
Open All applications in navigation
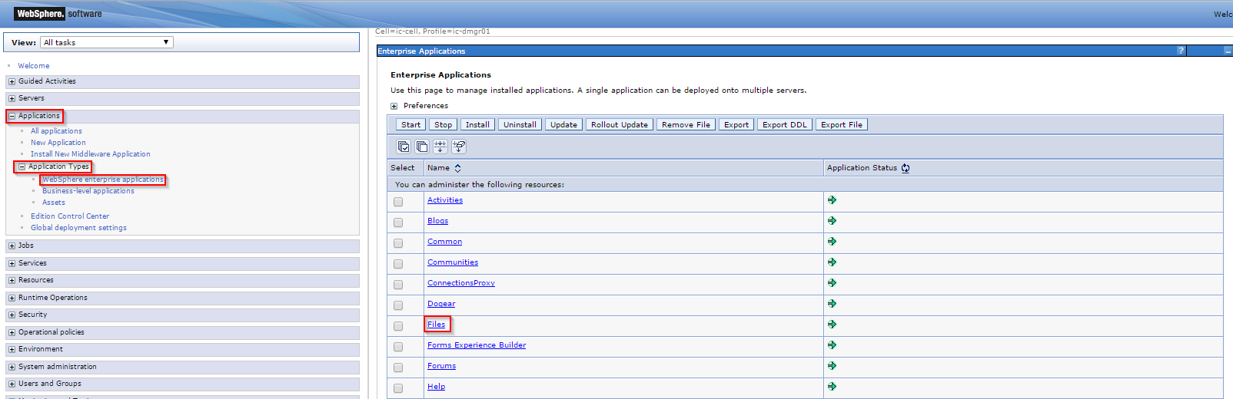[x=56, y=131]
